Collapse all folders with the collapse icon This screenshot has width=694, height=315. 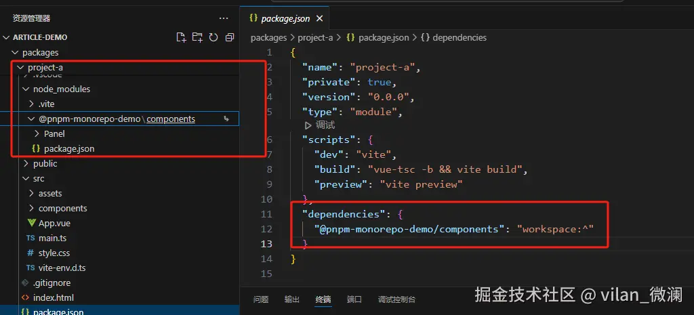coord(229,37)
